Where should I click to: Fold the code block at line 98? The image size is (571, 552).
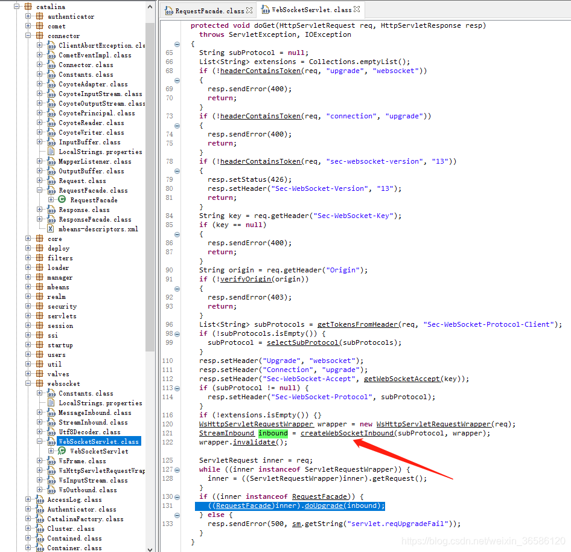177,334
